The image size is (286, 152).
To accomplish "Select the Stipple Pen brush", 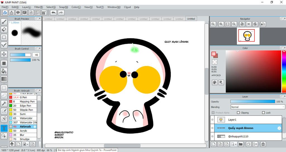I will click(23, 110).
